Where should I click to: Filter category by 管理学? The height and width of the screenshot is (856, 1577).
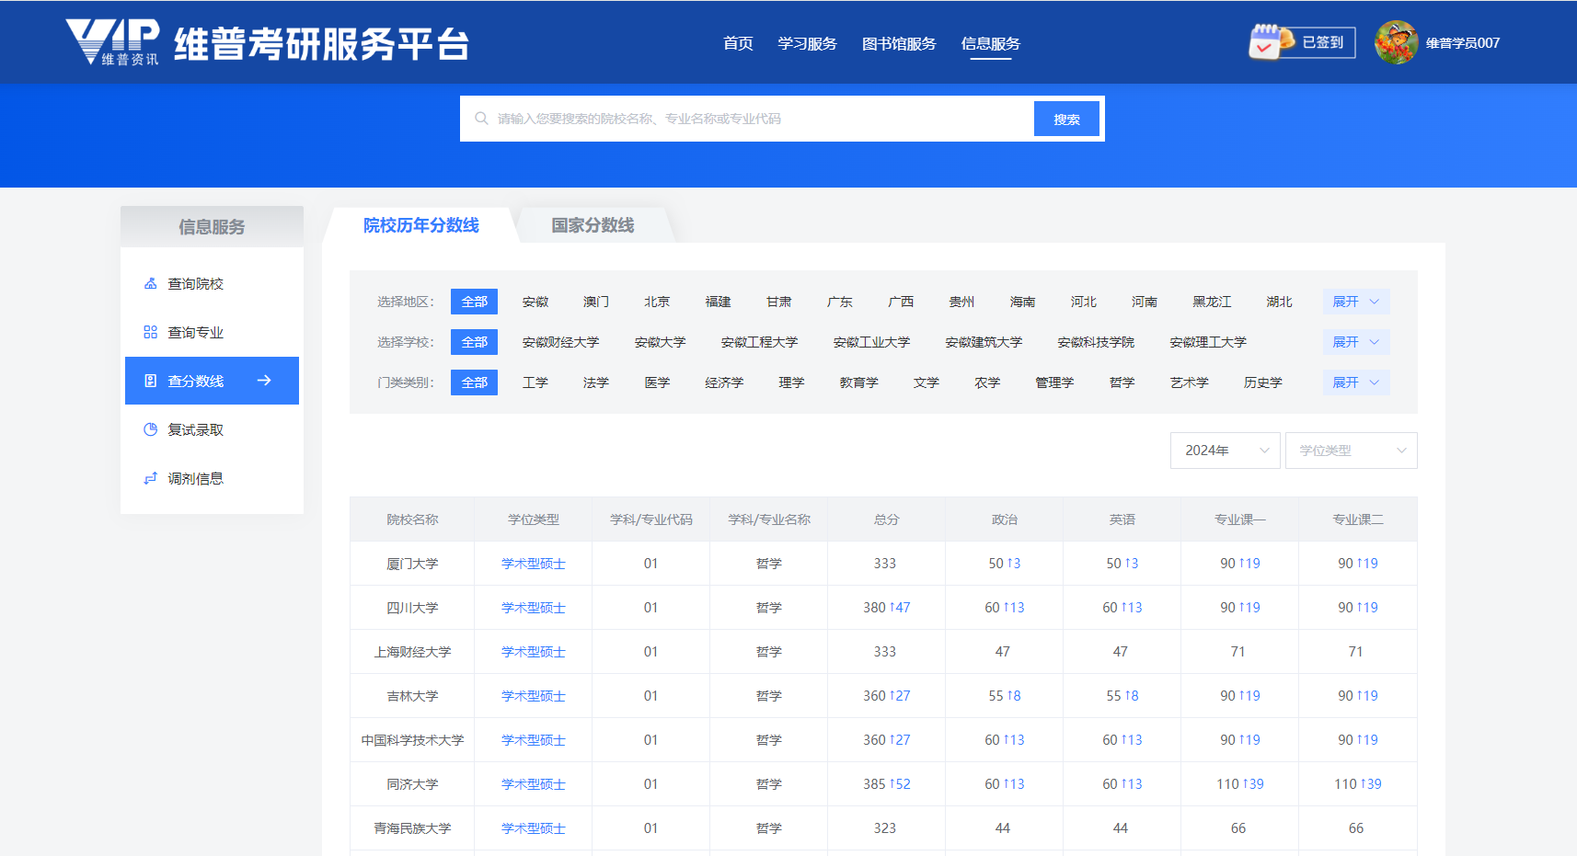(1054, 382)
